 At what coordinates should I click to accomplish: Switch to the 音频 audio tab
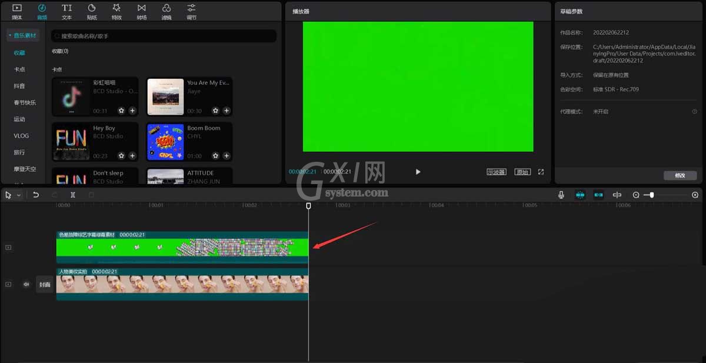[x=42, y=11]
